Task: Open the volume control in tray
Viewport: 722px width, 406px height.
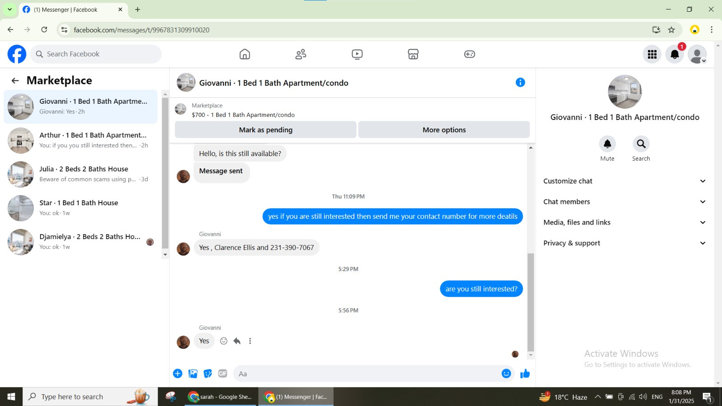Action: click(x=643, y=397)
